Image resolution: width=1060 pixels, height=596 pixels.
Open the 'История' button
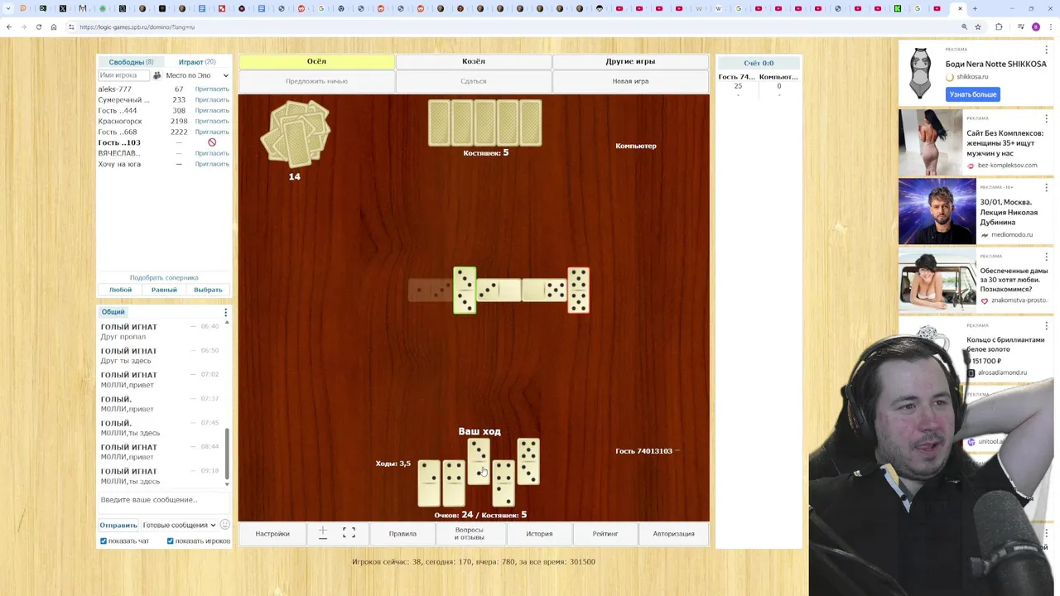(539, 534)
